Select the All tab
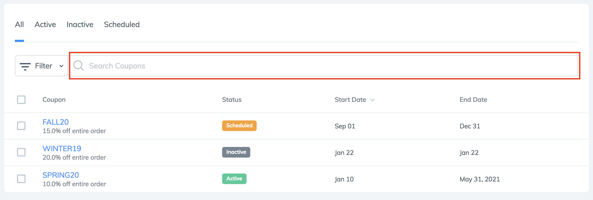The image size is (593, 200). (x=19, y=24)
